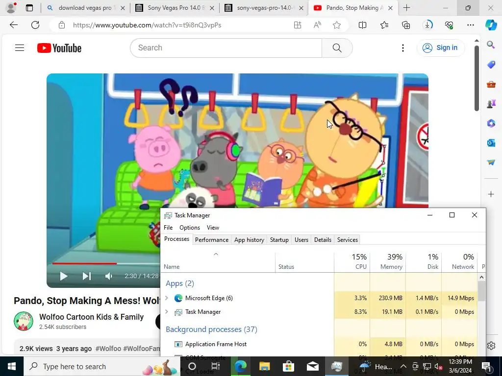Open the Edge app-available icon
This screenshot has width=502, height=376.
point(298,25)
